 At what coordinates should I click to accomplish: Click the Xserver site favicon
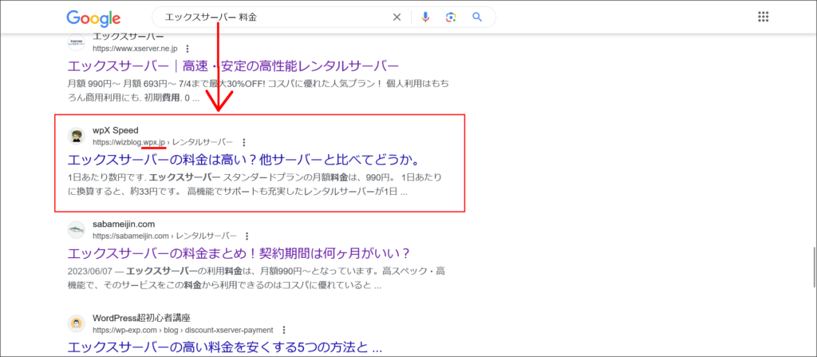(x=76, y=43)
